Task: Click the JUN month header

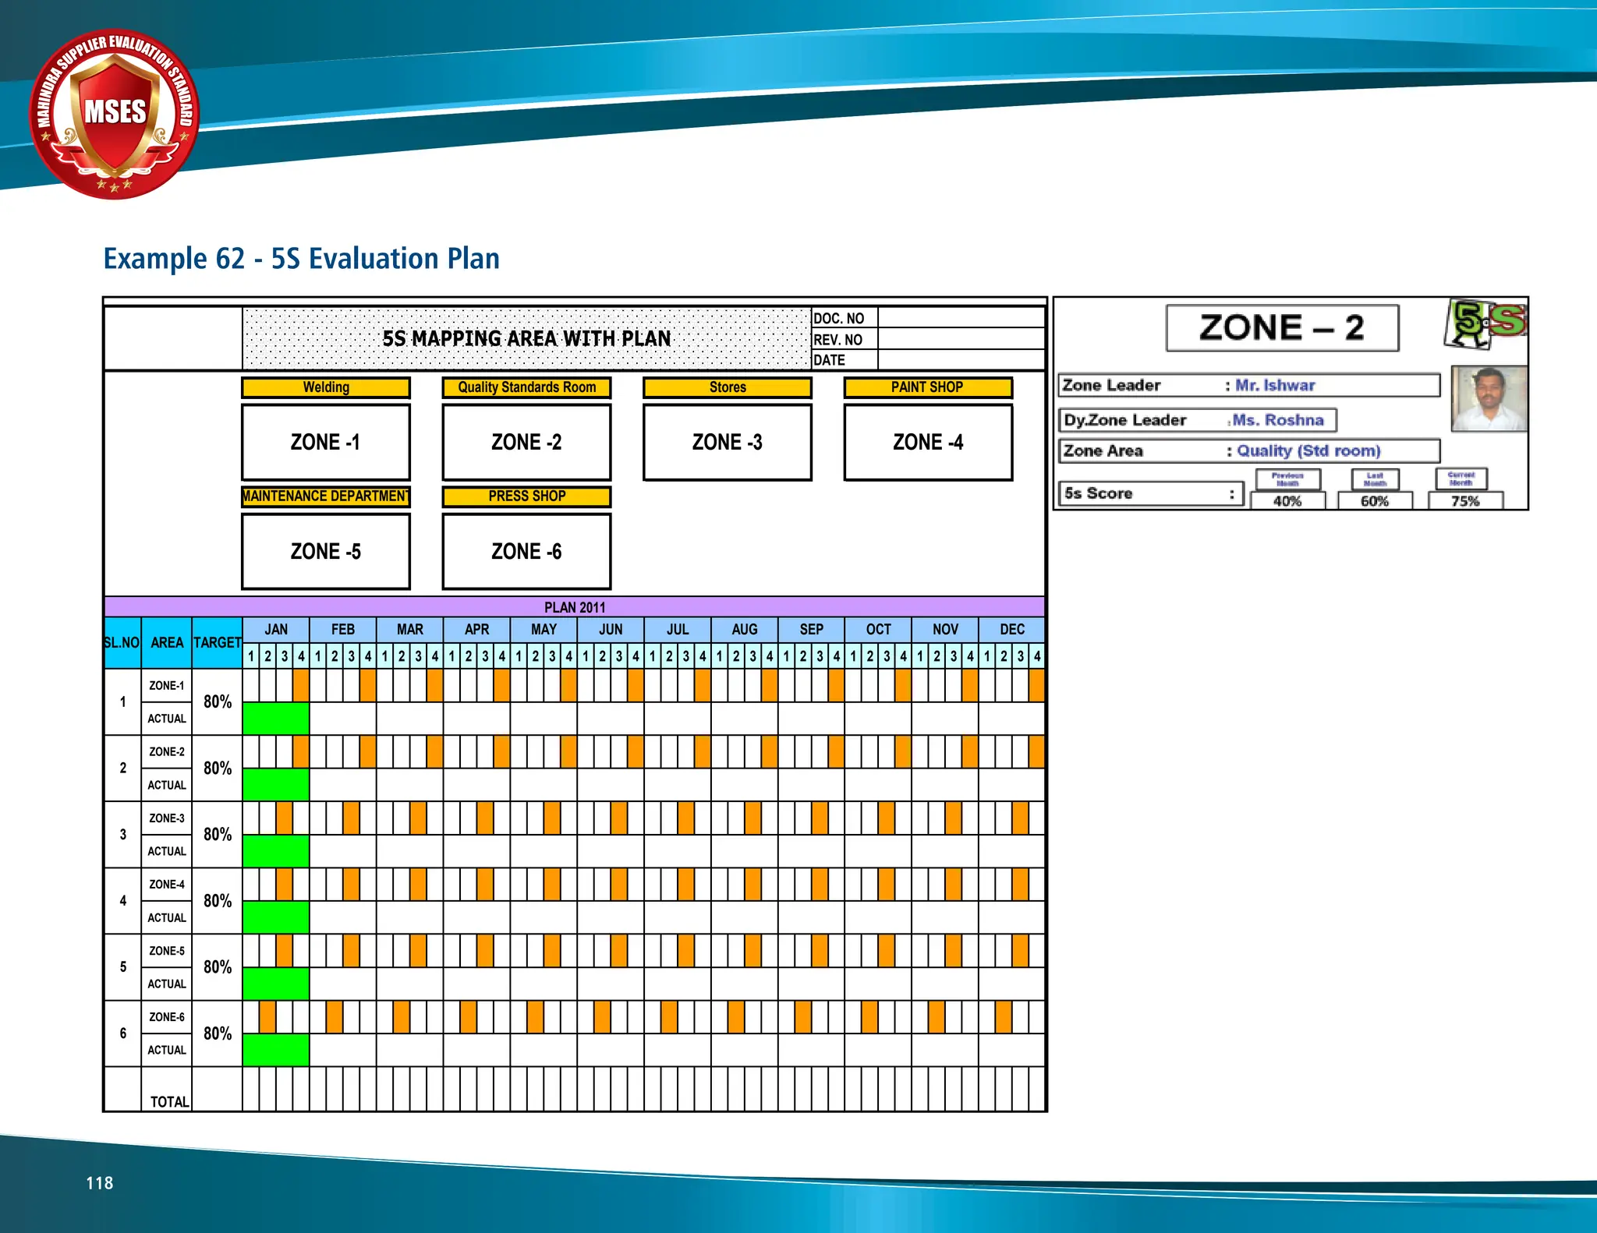Action: 611,630
